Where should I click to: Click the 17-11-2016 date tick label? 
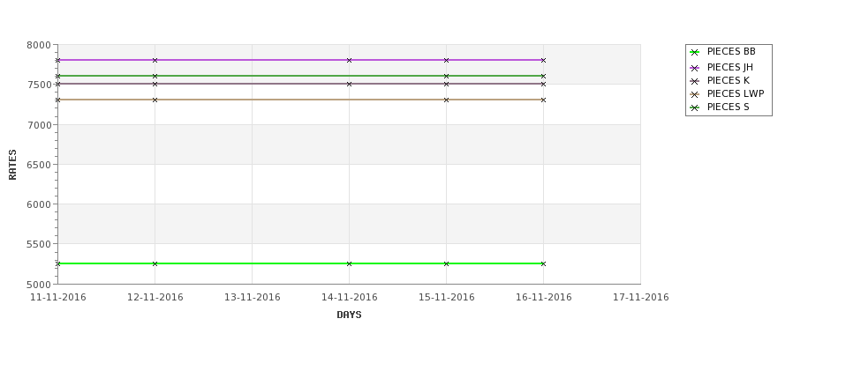click(x=641, y=298)
